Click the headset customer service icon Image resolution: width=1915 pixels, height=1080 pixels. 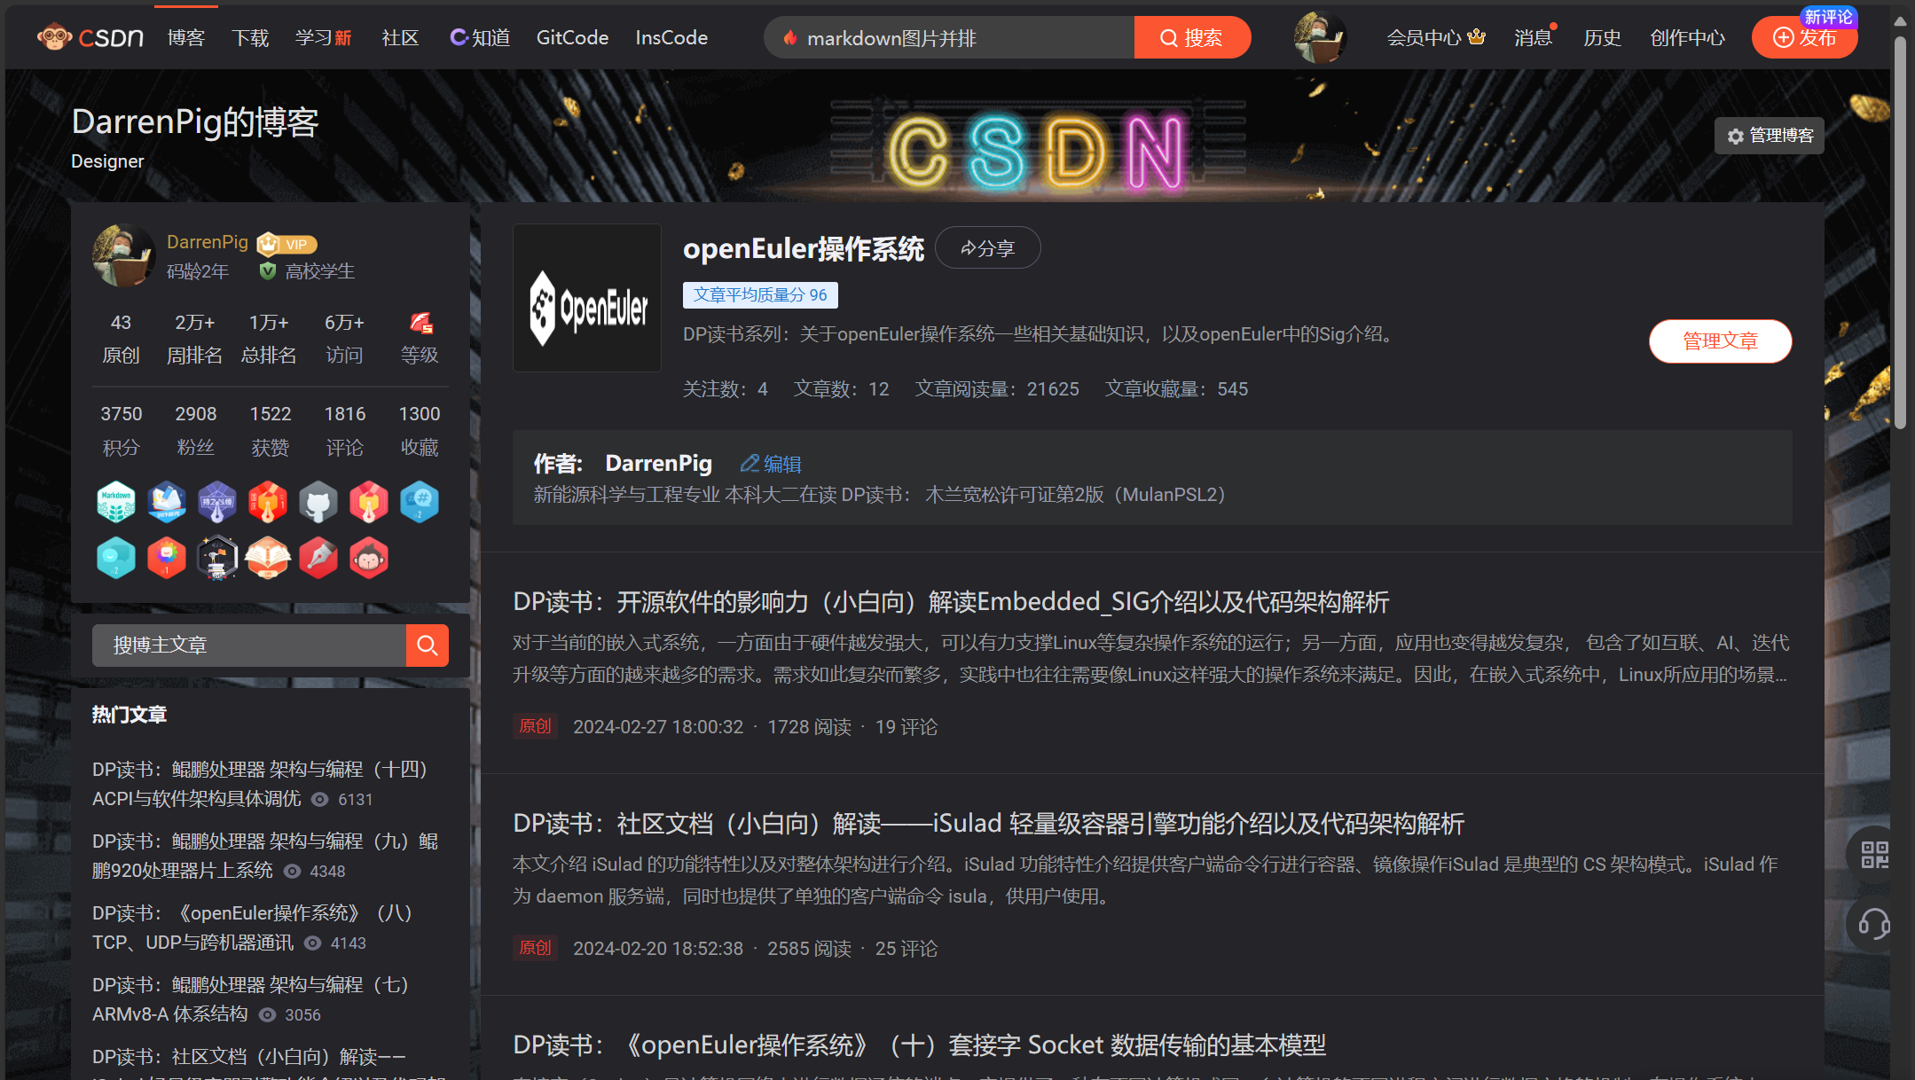[1873, 924]
